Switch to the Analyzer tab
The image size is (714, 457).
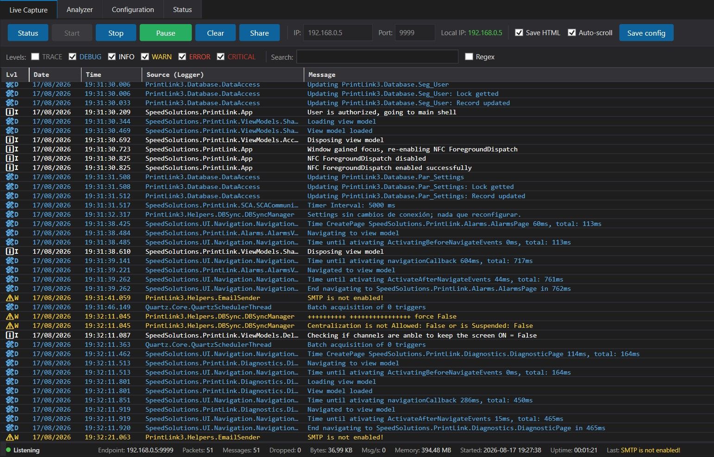click(x=80, y=9)
